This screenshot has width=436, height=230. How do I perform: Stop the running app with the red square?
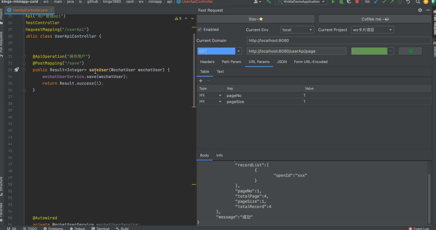[357, 2]
